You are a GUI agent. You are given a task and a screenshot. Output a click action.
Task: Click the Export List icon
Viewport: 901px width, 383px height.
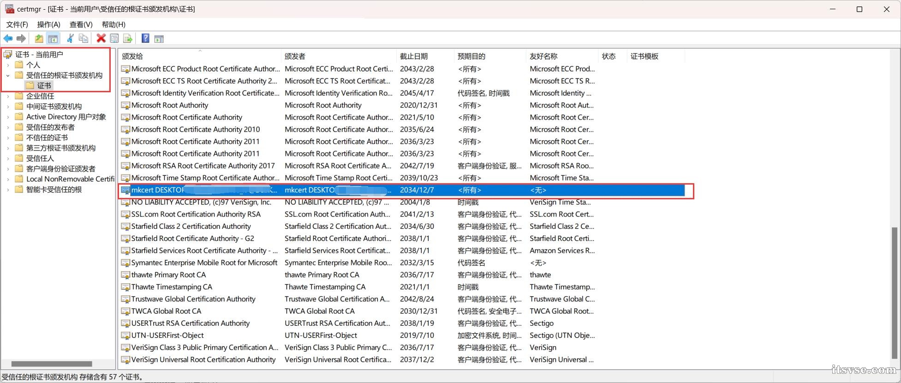[x=128, y=39]
